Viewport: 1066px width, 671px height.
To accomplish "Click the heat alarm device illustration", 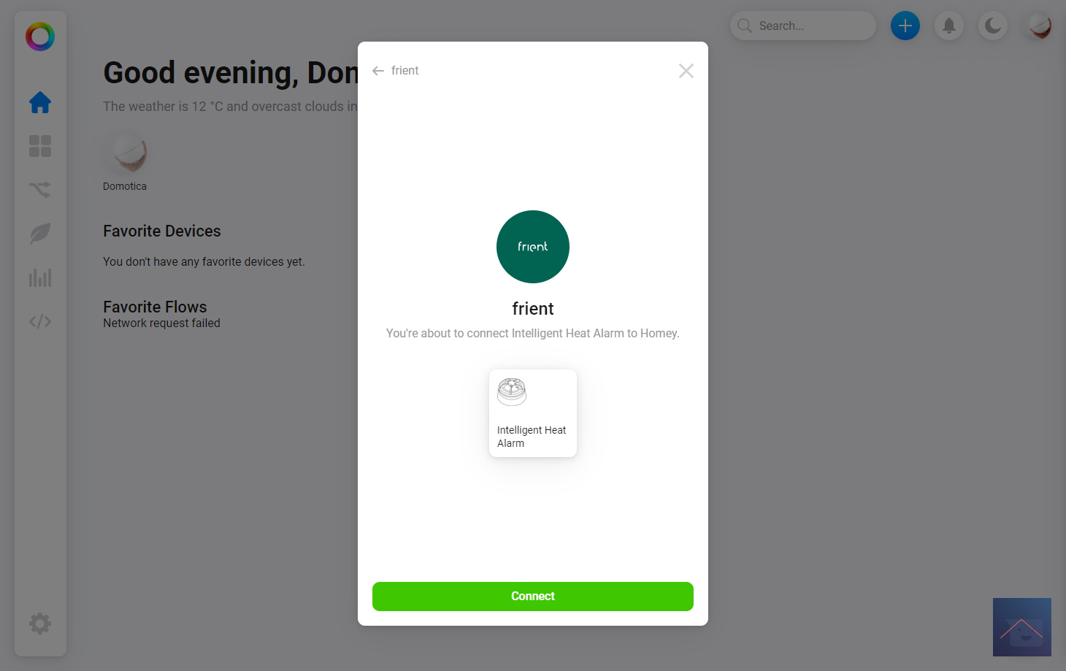I will pyautogui.click(x=512, y=392).
